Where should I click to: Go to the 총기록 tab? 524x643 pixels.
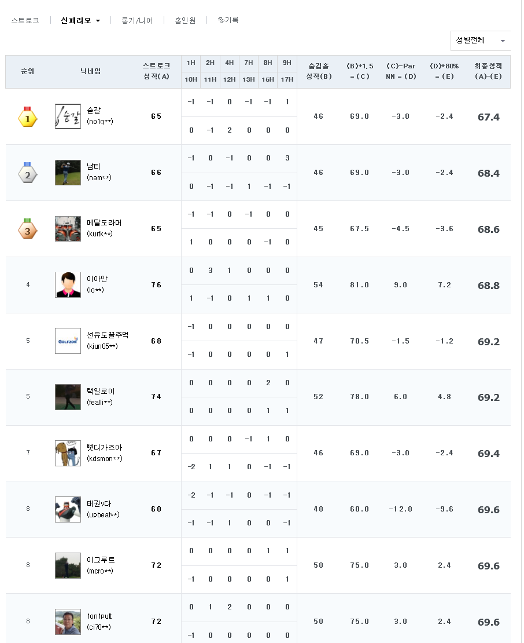click(x=228, y=20)
